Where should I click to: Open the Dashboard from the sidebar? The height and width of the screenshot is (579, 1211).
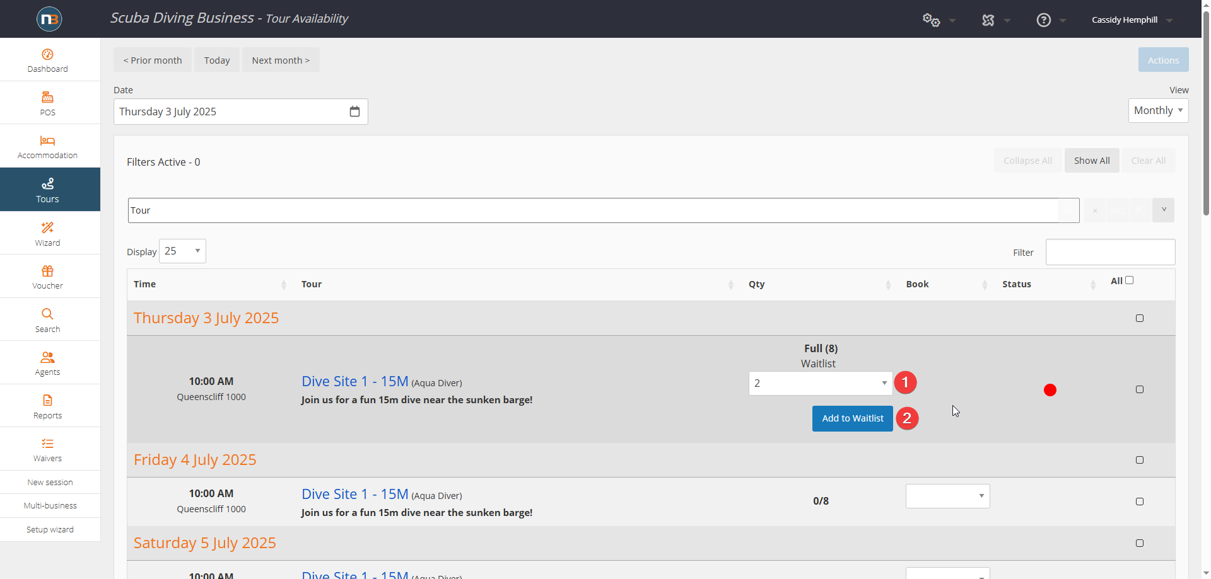click(48, 60)
